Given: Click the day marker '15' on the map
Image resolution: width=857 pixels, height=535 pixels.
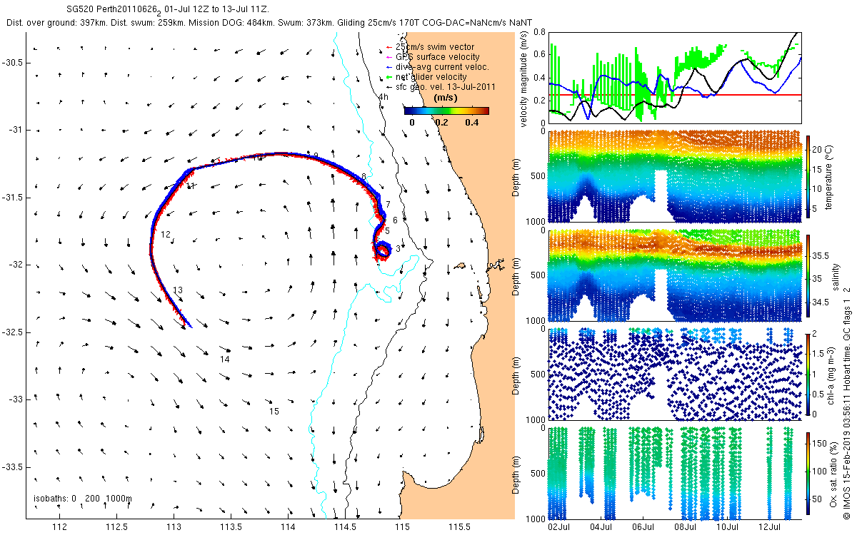Looking at the screenshot, I should [x=274, y=412].
